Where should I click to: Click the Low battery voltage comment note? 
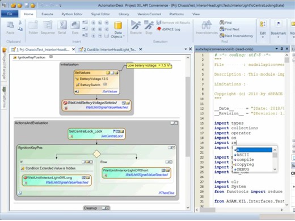149,66
